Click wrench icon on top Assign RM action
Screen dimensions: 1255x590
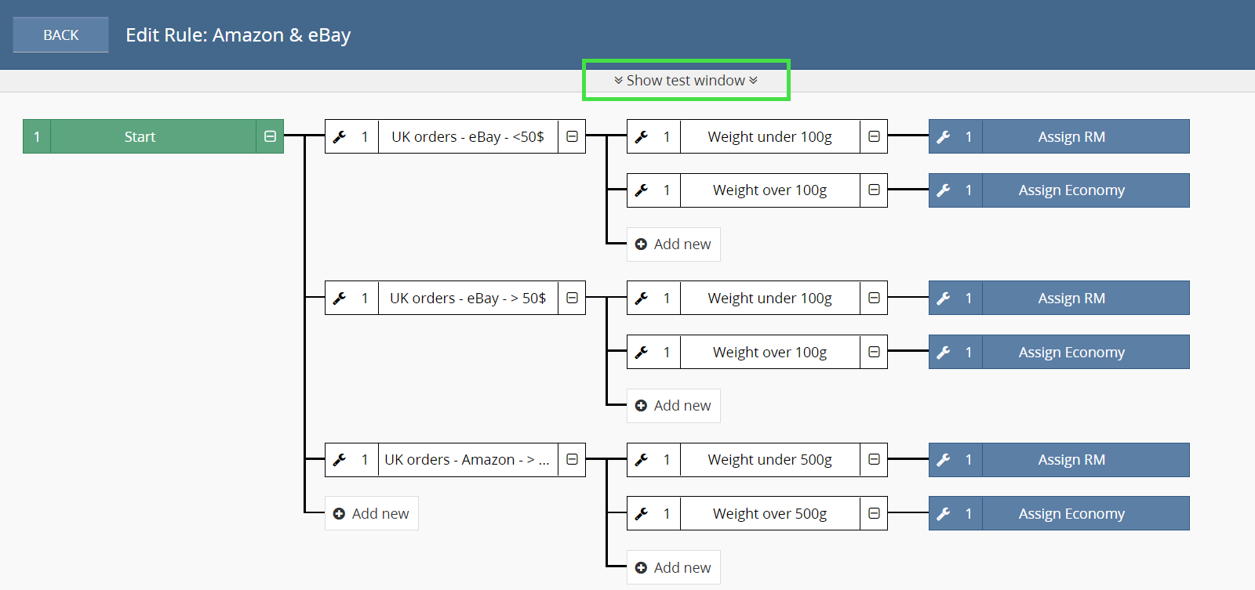click(x=944, y=136)
